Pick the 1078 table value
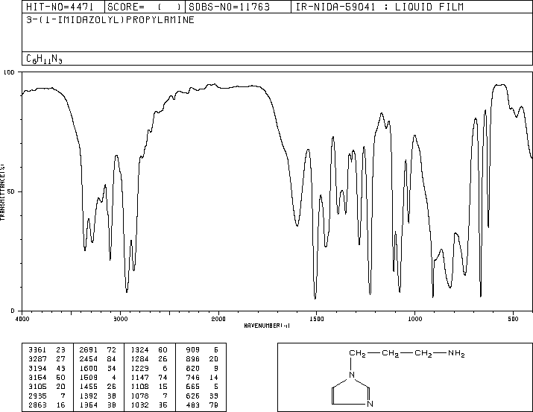 pyautogui.click(x=139, y=396)
